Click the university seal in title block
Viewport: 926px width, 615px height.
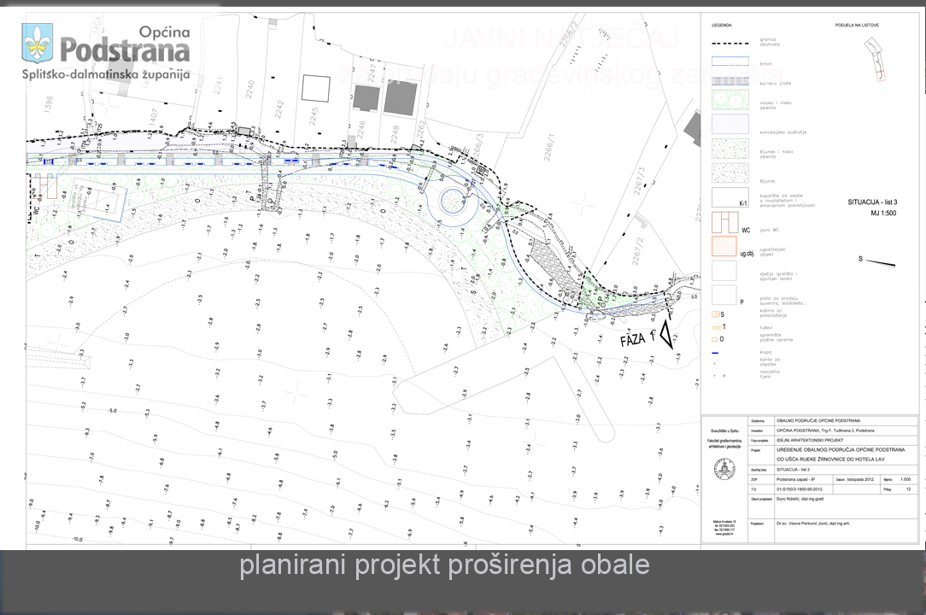(724, 468)
